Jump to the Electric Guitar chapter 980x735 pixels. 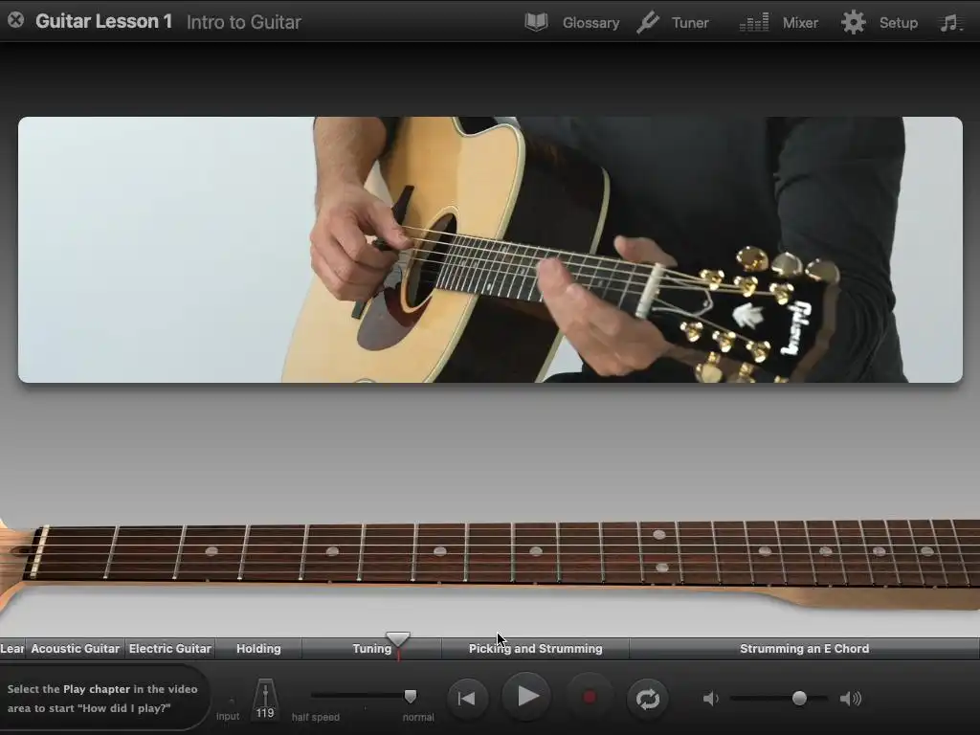[x=170, y=649]
